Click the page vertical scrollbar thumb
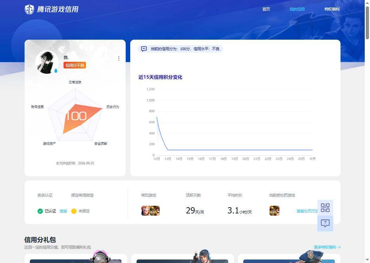The width and height of the screenshot is (370, 263). 368,23
